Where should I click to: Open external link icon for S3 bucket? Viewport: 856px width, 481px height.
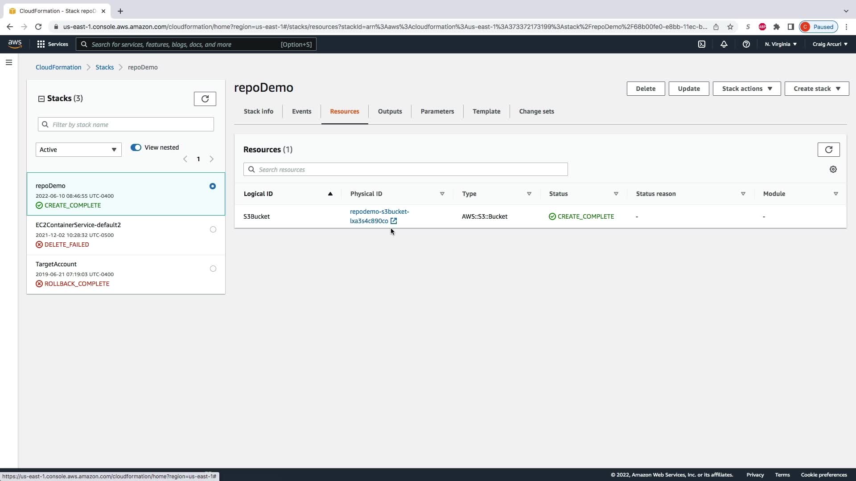[394, 221]
